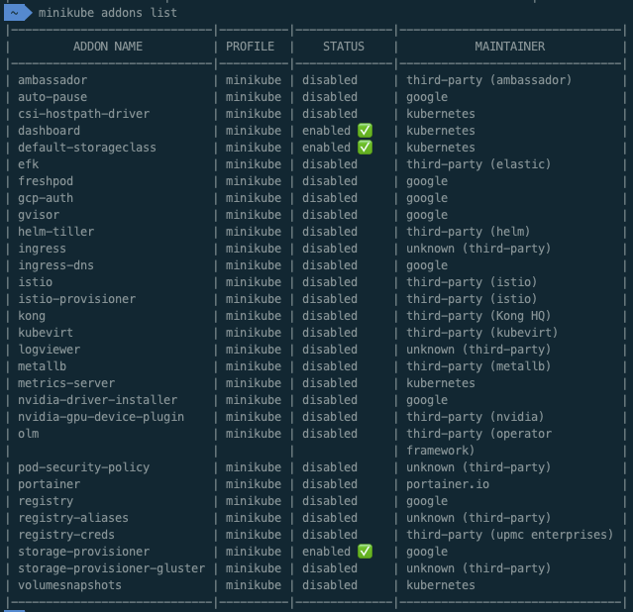Screen dimensions: 633x612
Task: Click 'enabled' status in storage-provisioner row
Action: click(x=326, y=552)
